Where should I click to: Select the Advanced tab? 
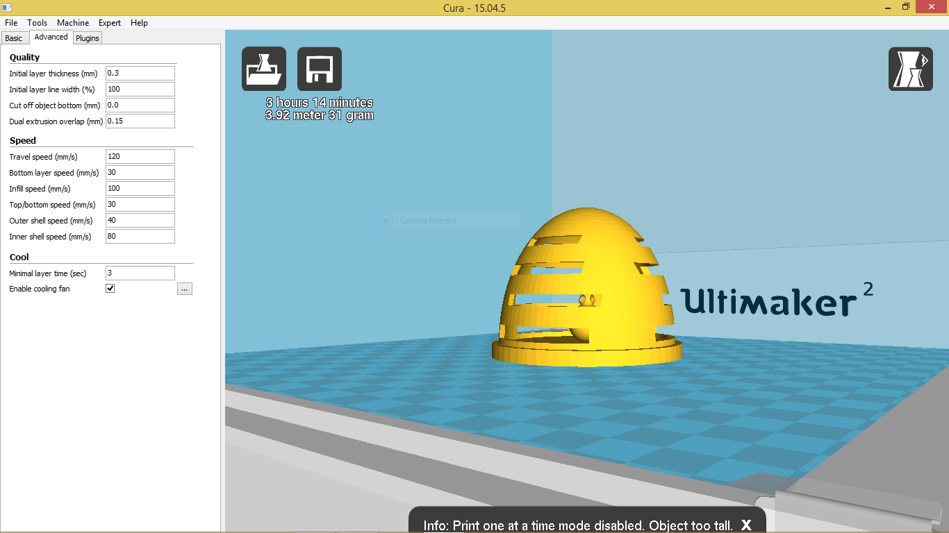[51, 37]
